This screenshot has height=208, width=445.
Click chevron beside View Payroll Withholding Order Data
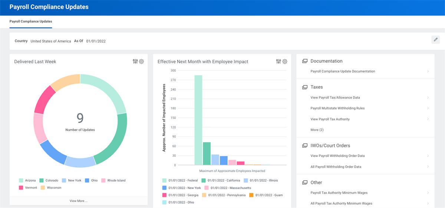(x=428, y=156)
